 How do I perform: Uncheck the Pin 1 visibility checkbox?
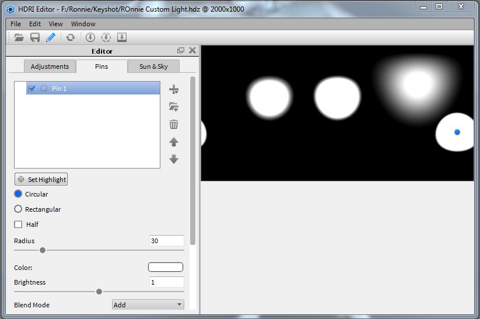[31, 89]
